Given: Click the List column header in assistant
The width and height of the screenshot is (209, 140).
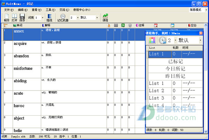Looking at the screenshot, I should click(160, 48).
